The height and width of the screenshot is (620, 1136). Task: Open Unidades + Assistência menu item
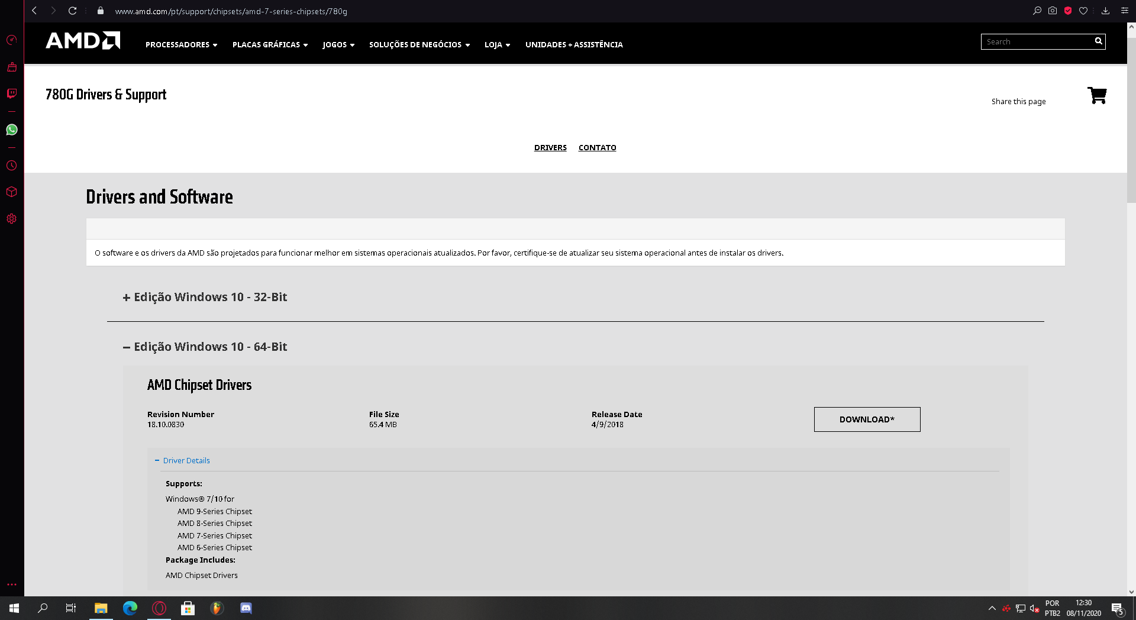tap(574, 44)
